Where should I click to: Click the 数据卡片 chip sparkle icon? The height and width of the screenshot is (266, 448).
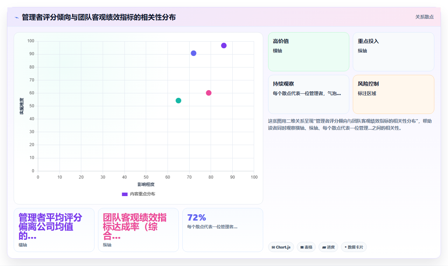(x=346, y=247)
